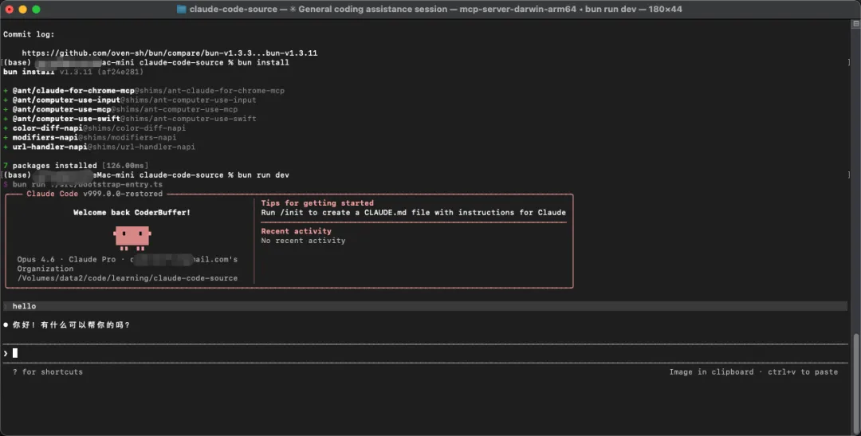The height and width of the screenshot is (436, 861).
Task: Click the @ant/computer-use-swift package line
Action: [130, 118]
